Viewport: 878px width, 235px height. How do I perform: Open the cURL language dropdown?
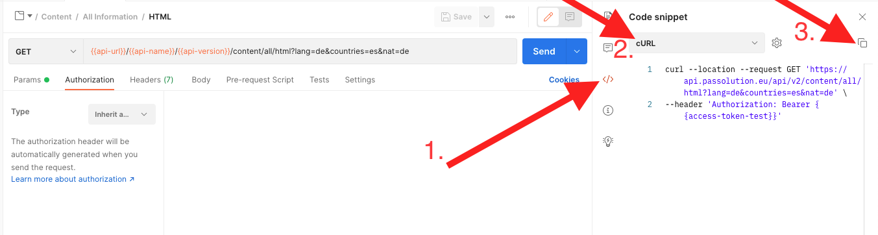[x=696, y=43]
